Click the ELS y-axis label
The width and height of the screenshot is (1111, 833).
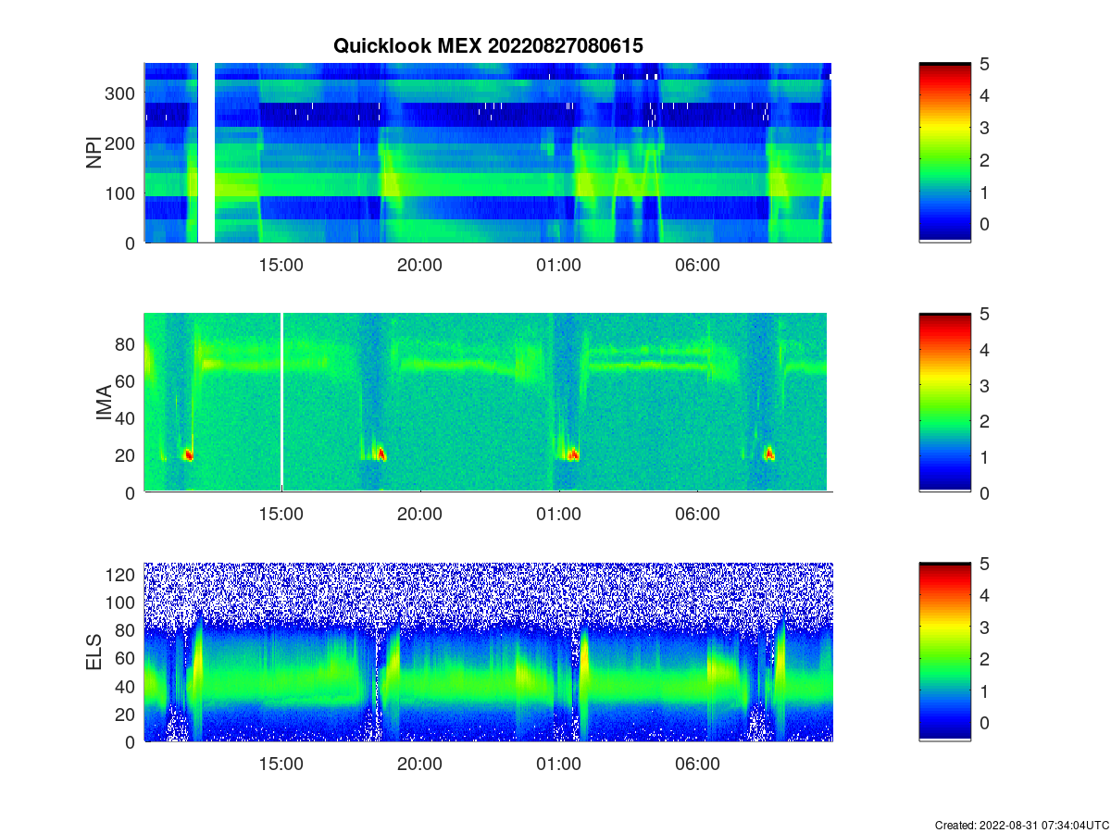pos(94,653)
